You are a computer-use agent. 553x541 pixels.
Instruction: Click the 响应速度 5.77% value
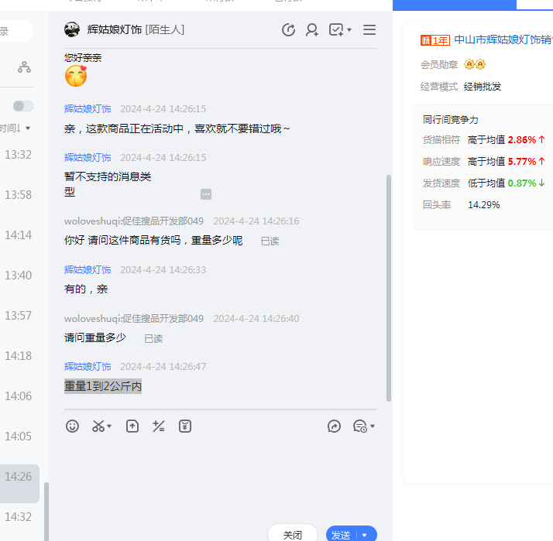[x=522, y=162]
